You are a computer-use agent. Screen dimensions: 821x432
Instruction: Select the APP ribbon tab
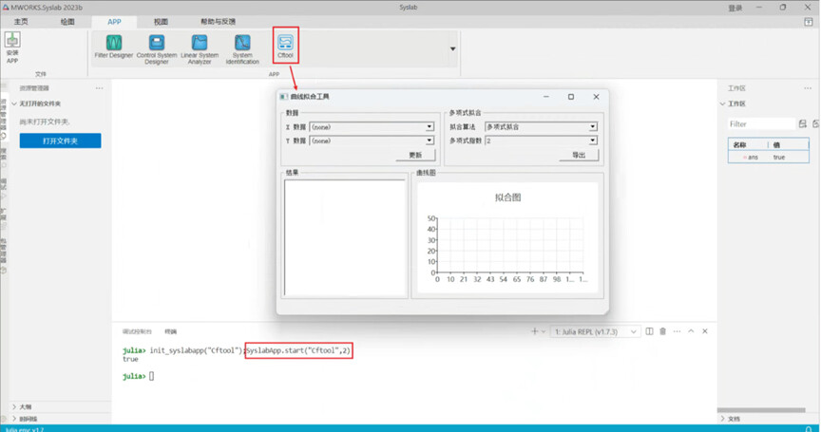click(114, 22)
